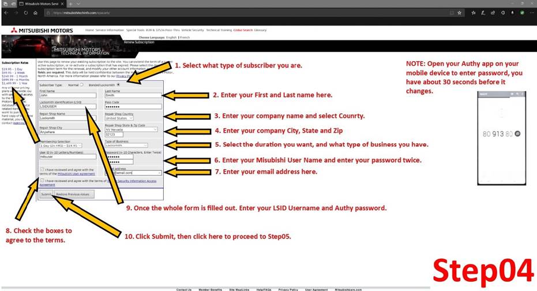The height and width of the screenshot is (291, 537).
Task: Click the Authy phone screenshot thumbnail
Action: click(x=501, y=138)
